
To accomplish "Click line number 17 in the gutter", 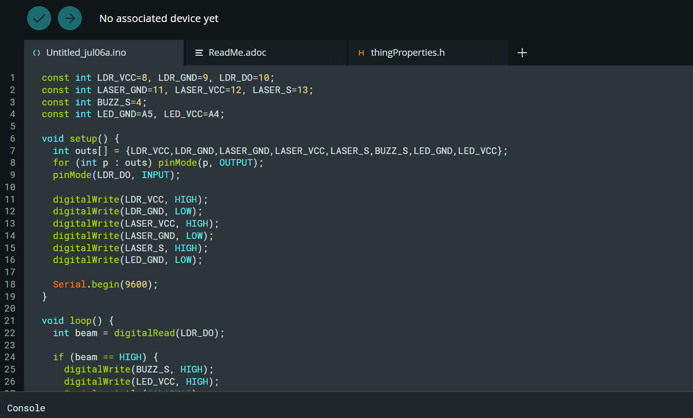I will coord(10,272).
